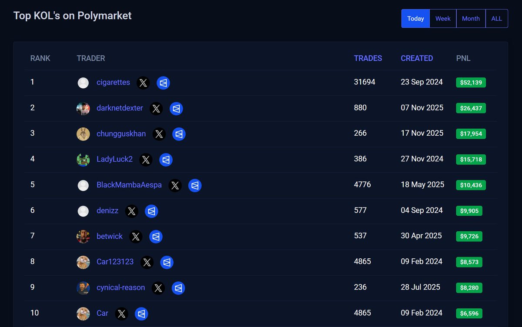522x327 pixels.
Task: Open the X profile icon for chungguskhan
Action: [x=159, y=134]
